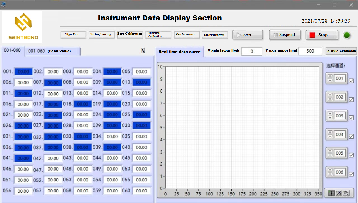
Task: Switch to the 001-060 Peak Value tab
Action: point(53,51)
